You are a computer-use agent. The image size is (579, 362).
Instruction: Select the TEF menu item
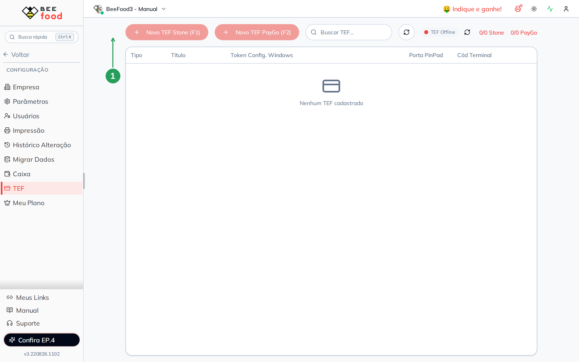[x=42, y=189]
